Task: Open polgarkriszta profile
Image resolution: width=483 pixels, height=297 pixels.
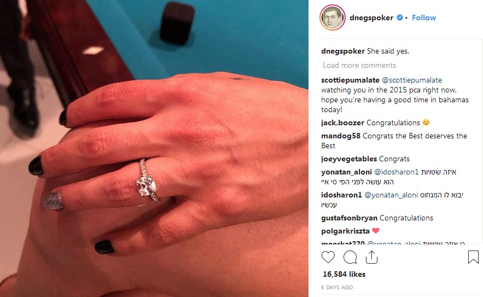Action: pyautogui.click(x=345, y=231)
